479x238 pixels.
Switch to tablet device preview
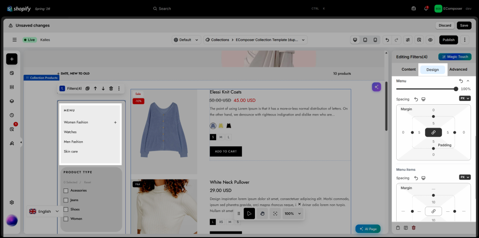tap(365, 40)
